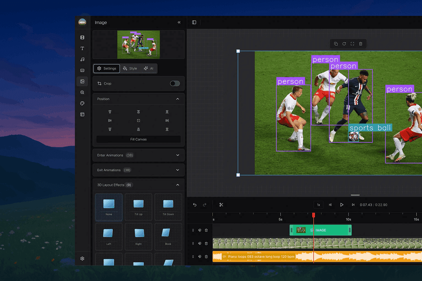
Task: Align image to the bottom-right position
Action: pos(167,129)
